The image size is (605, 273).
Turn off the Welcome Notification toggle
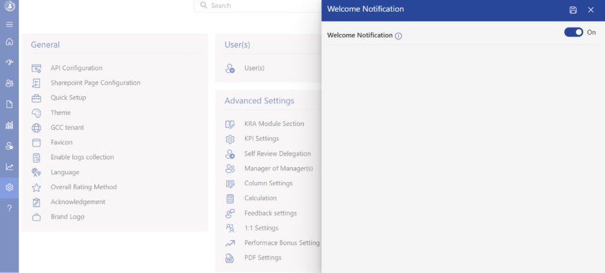pos(574,32)
